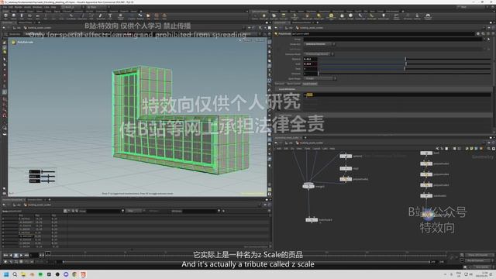Click parameter panel search icon
This screenshot has width=496, height=279.
[483, 33]
